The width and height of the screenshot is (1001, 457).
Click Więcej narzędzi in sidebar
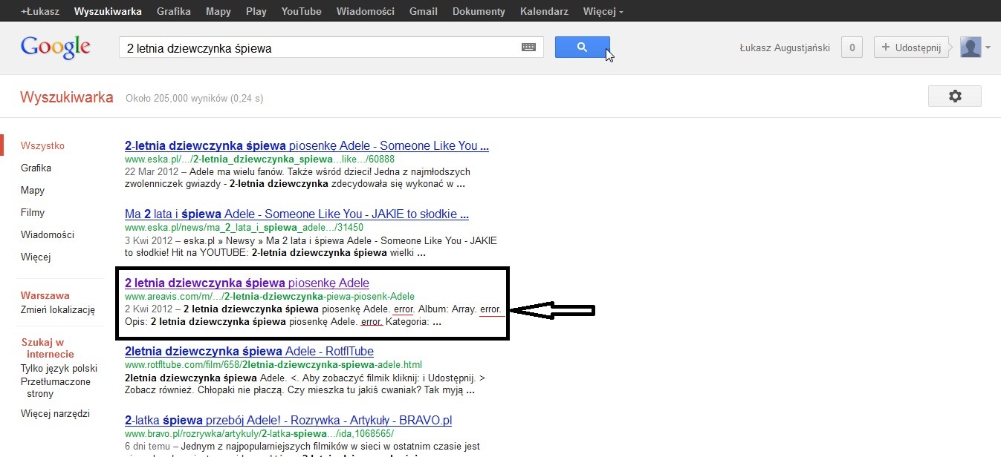pos(55,413)
